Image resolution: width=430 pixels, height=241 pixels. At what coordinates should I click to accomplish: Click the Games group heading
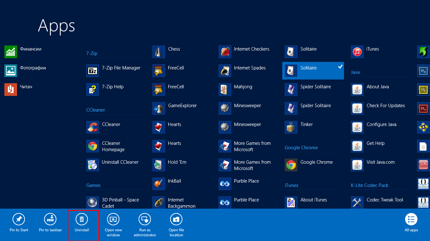point(94,185)
